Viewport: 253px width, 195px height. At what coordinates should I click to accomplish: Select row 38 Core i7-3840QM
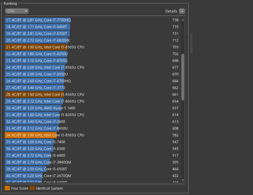pyautogui.click(x=92, y=162)
